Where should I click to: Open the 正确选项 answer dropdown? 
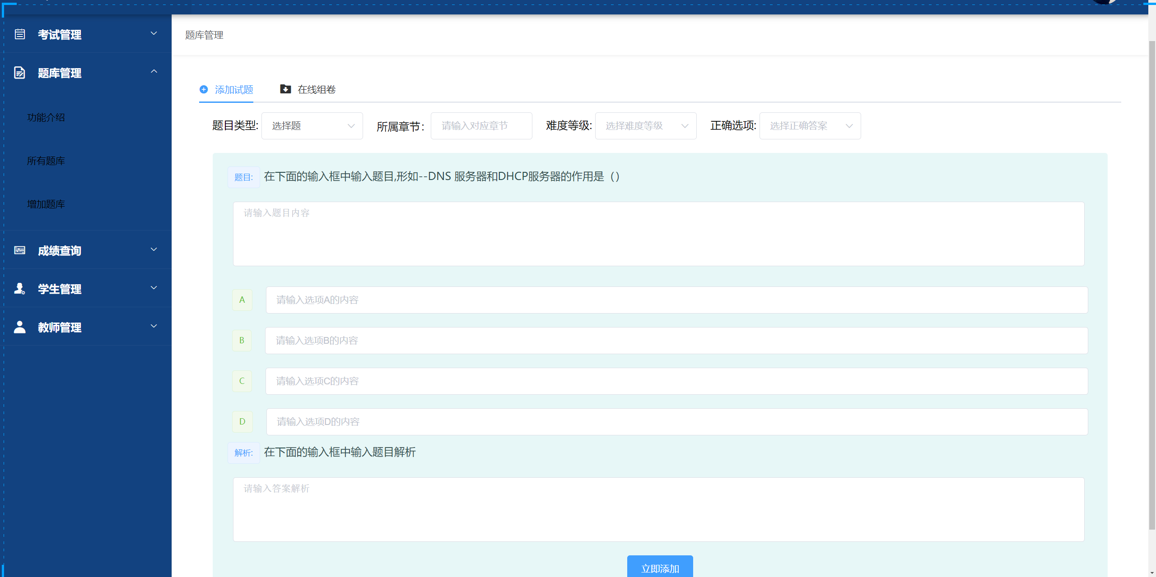point(810,126)
